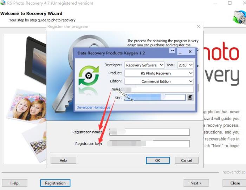Confirm registration with OK button
This screenshot has width=246, height=190.
point(158,160)
